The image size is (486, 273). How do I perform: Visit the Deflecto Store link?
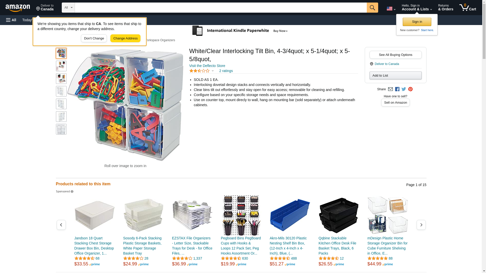coord(207,66)
